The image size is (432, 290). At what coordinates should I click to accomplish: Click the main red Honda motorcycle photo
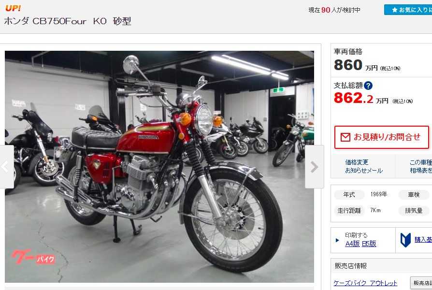click(159, 166)
